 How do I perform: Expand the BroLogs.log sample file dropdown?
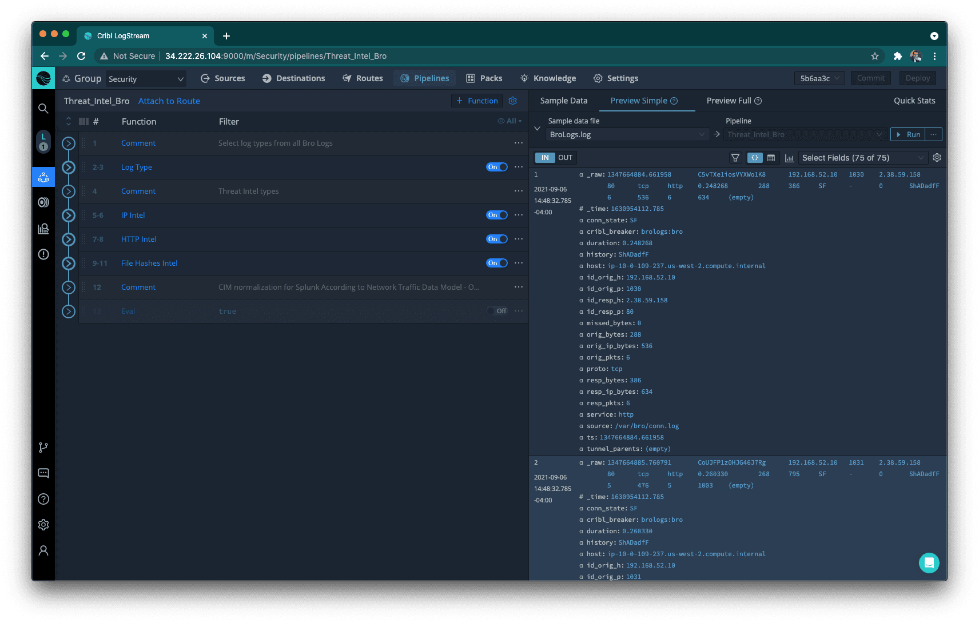coord(627,135)
